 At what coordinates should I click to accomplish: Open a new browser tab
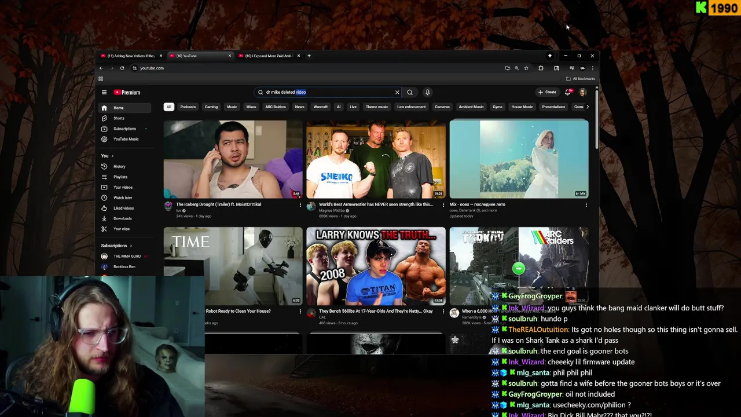[x=309, y=56]
